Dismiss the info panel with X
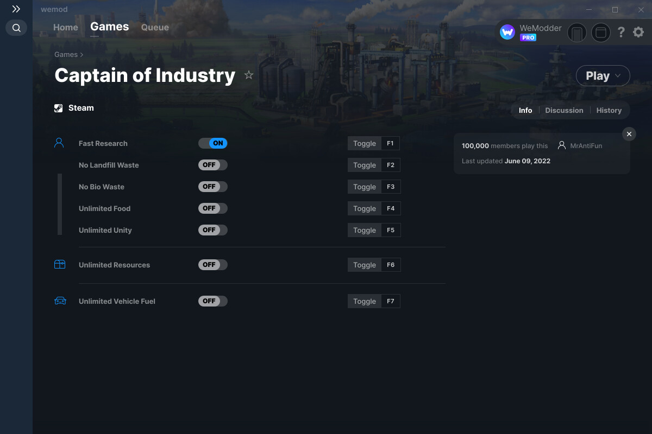The height and width of the screenshot is (434, 652). pos(629,134)
